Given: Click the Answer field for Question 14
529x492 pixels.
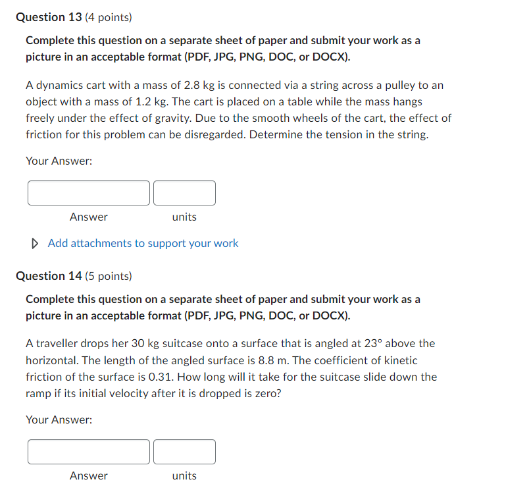Looking at the screenshot, I should (x=88, y=452).
